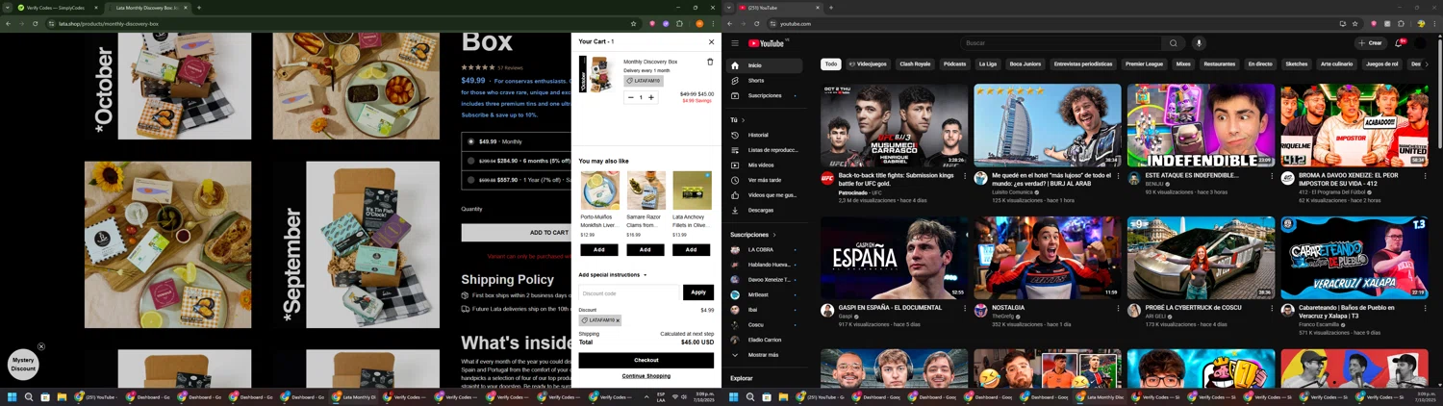Apply the discount code
1443x406 pixels.
[698, 292]
